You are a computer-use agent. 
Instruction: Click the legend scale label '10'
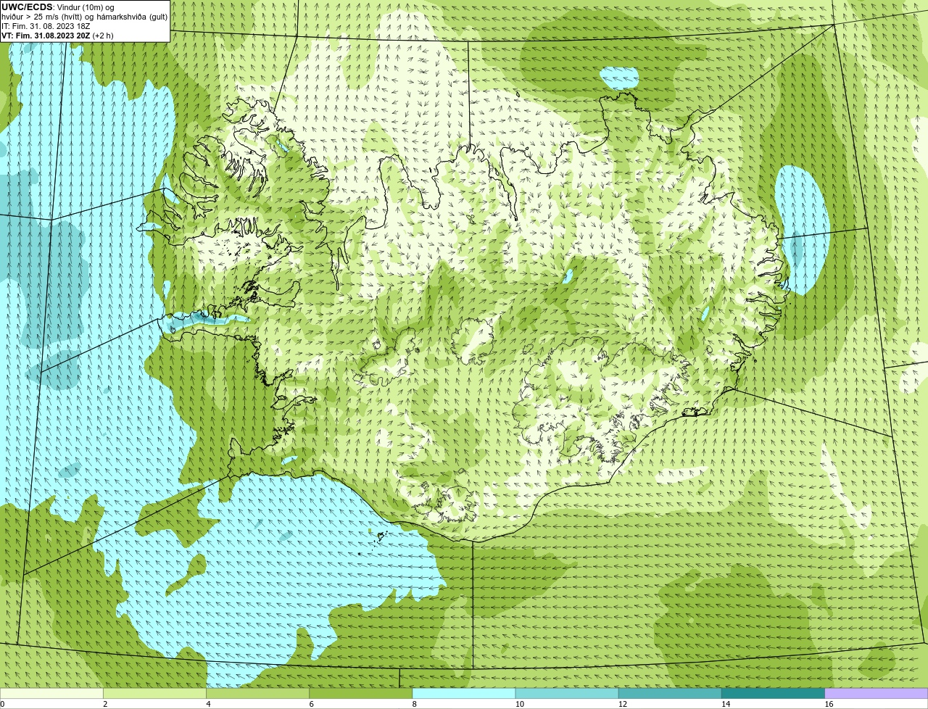pos(519,704)
